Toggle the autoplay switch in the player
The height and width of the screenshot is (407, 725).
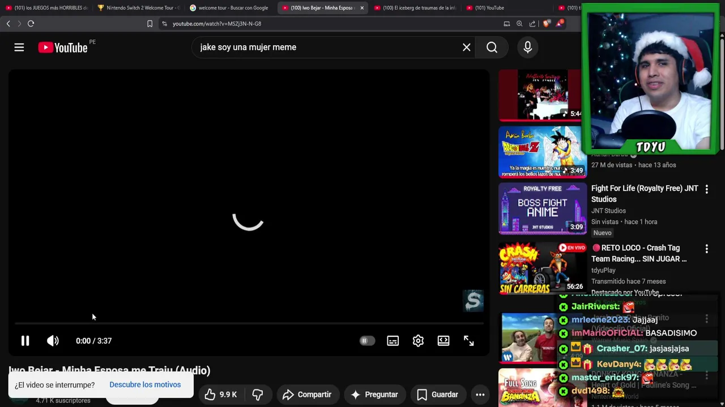(367, 341)
